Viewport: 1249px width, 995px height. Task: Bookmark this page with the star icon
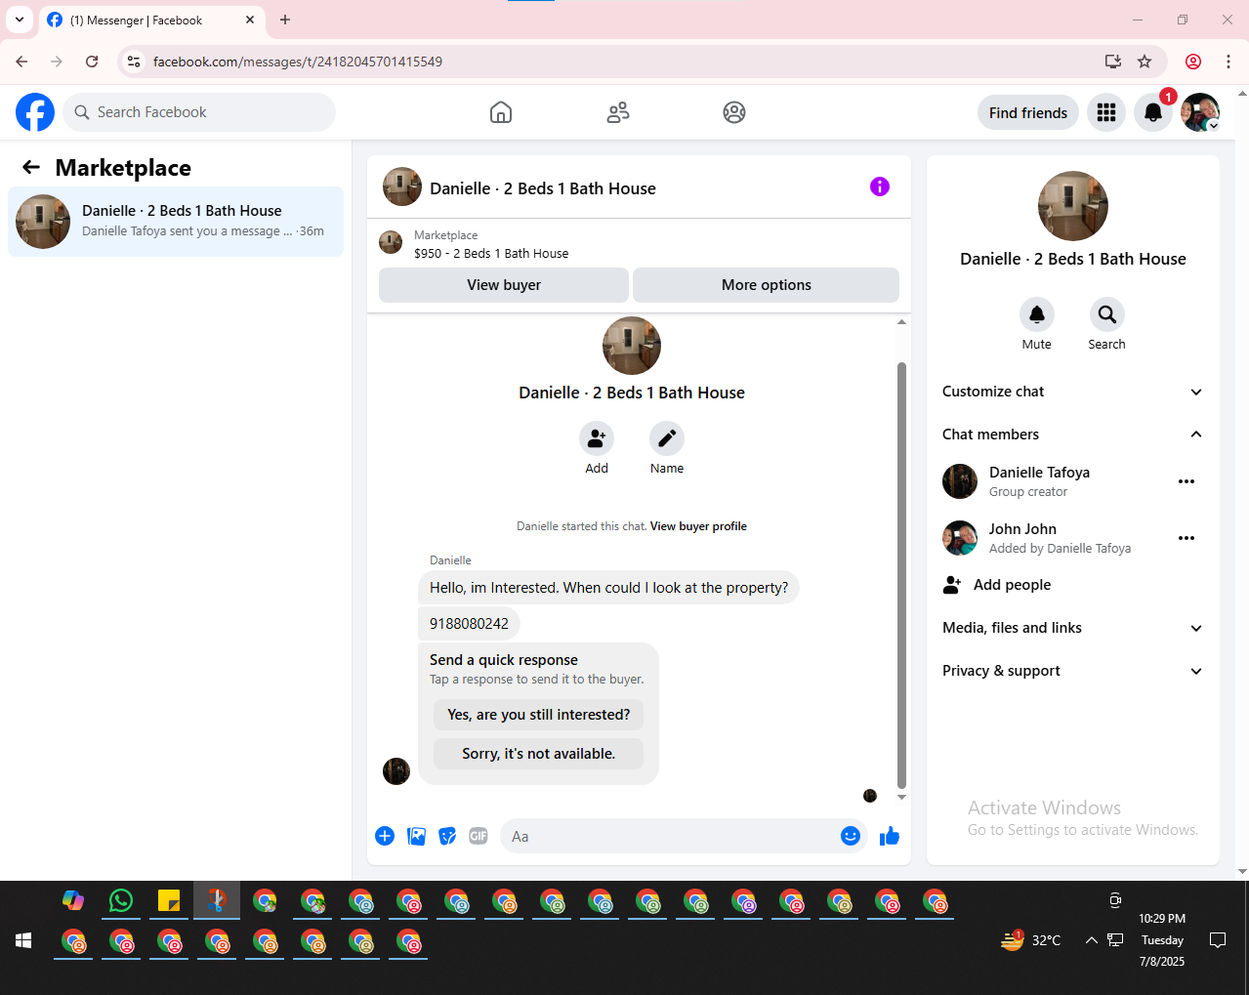pos(1145,62)
